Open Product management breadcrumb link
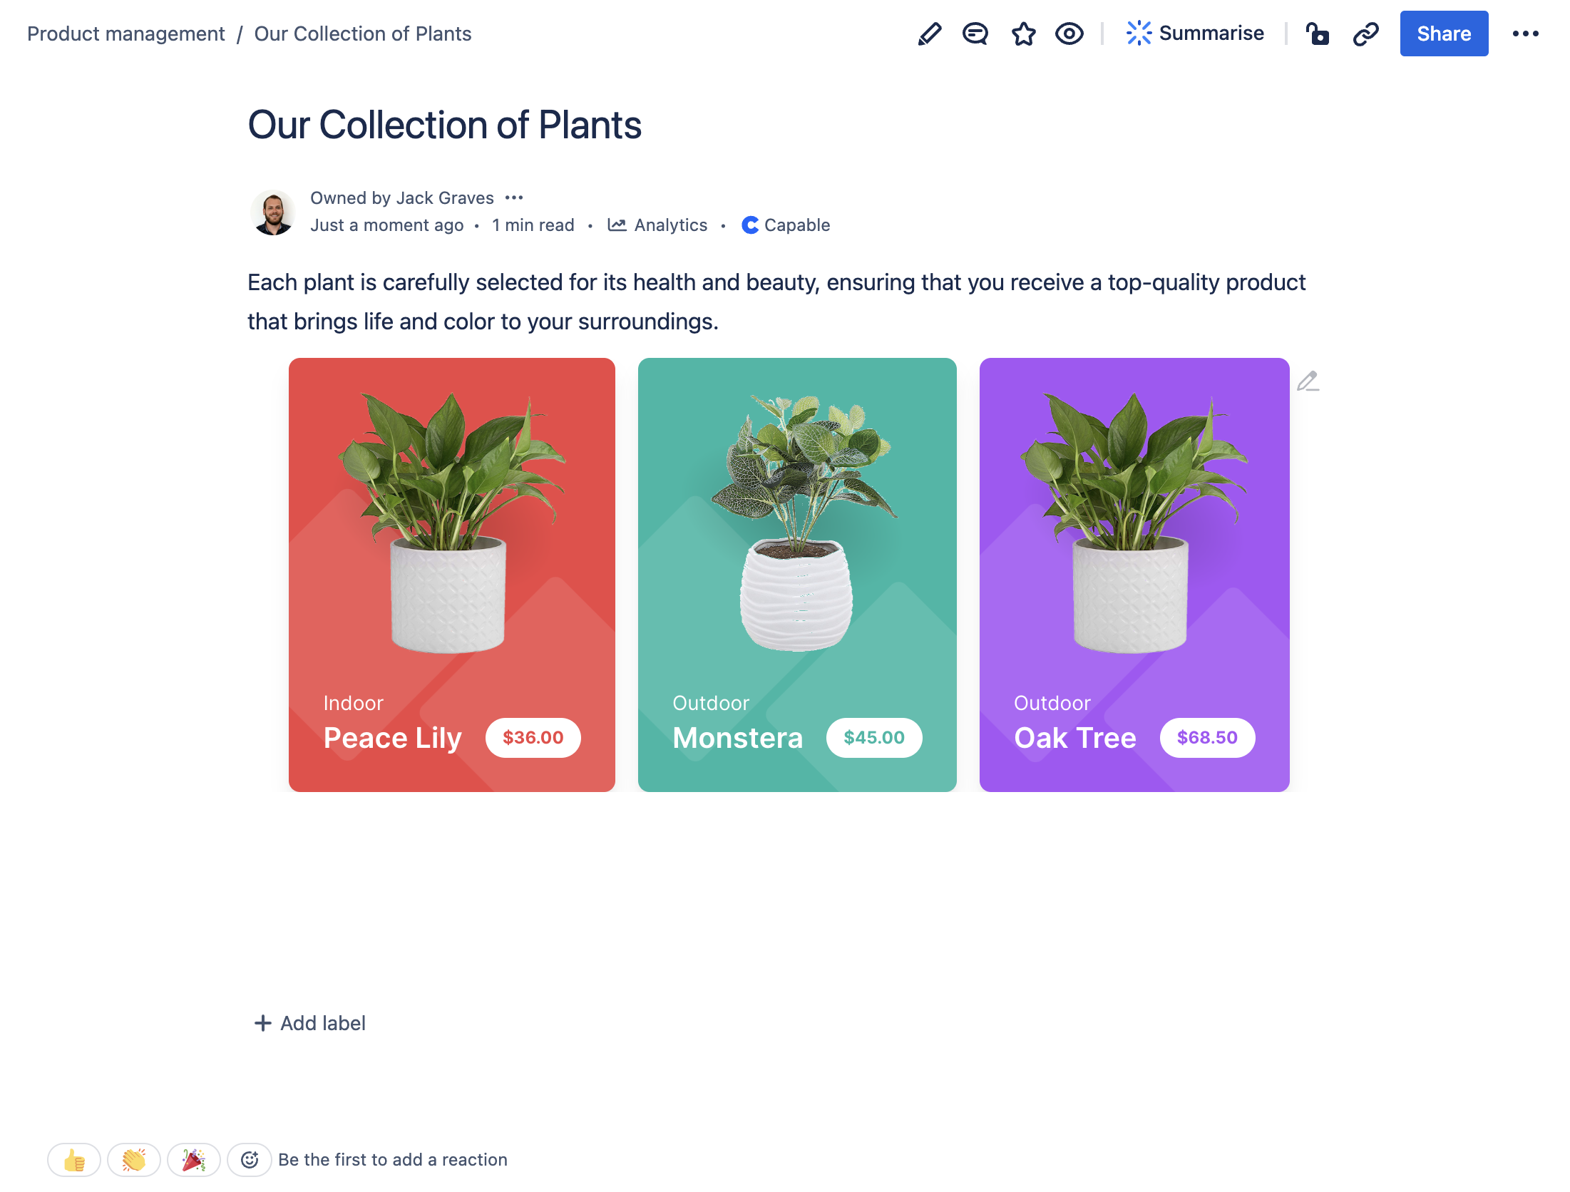 125,34
